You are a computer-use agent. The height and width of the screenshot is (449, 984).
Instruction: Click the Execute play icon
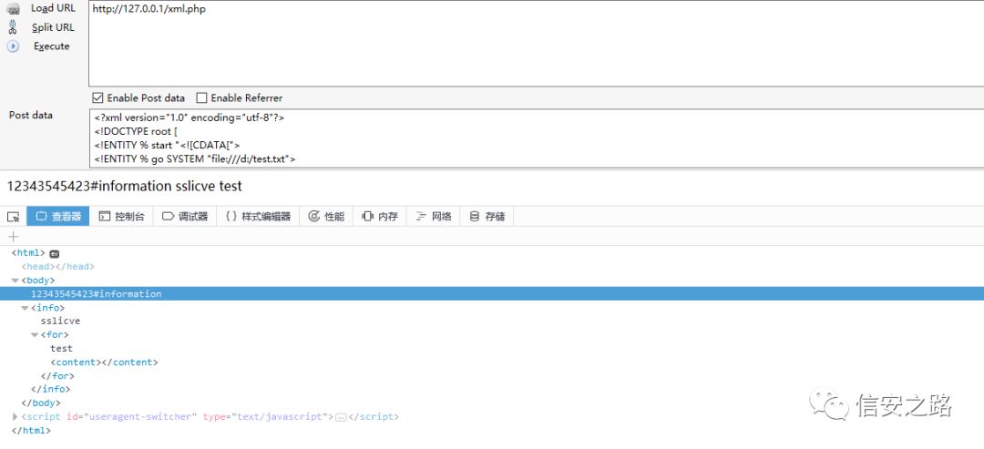click(13, 46)
